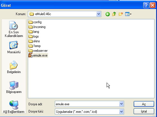The image size is (157, 117).
Task: Go up one folder level
Action: point(114,14)
